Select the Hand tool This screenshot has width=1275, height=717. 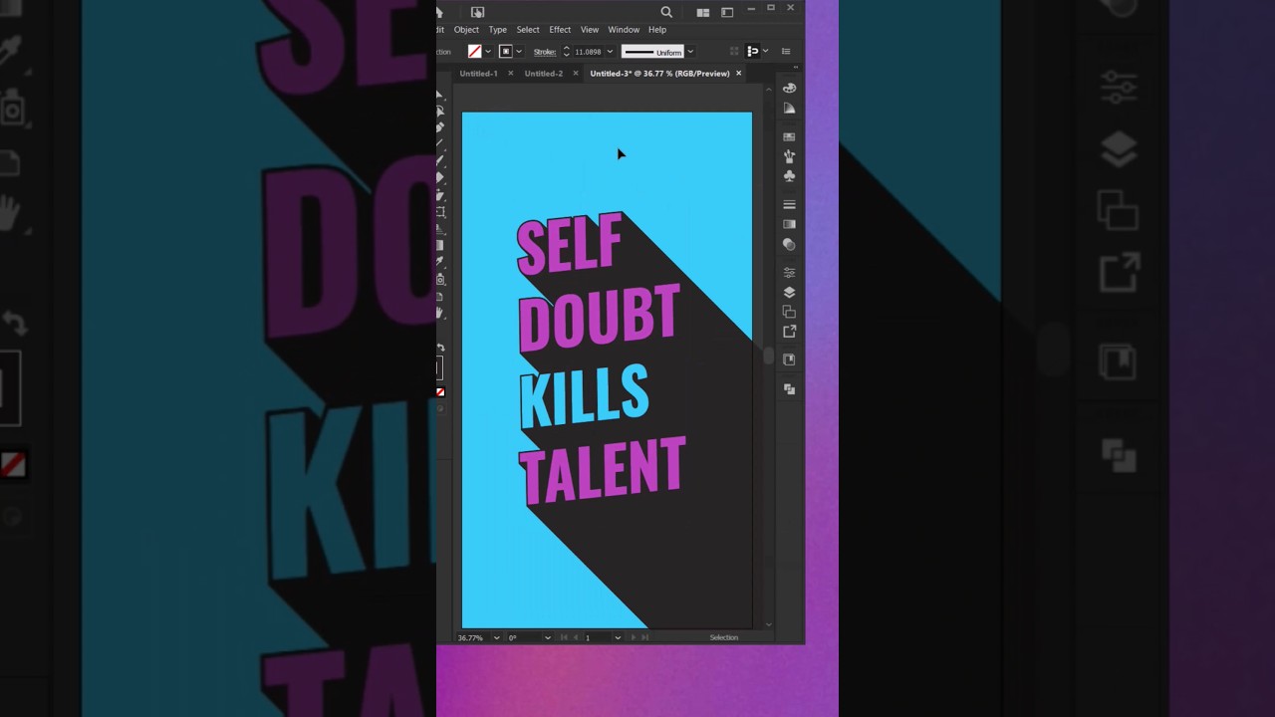point(440,313)
